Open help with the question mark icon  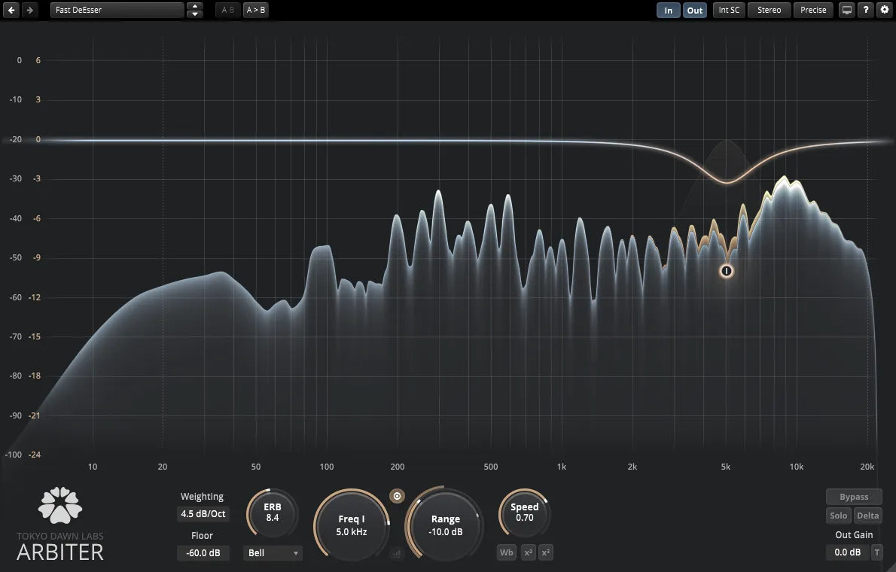(866, 10)
